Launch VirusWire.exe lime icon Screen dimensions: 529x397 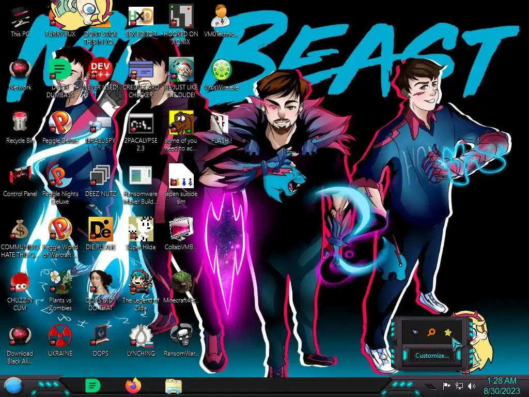pos(221,70)
